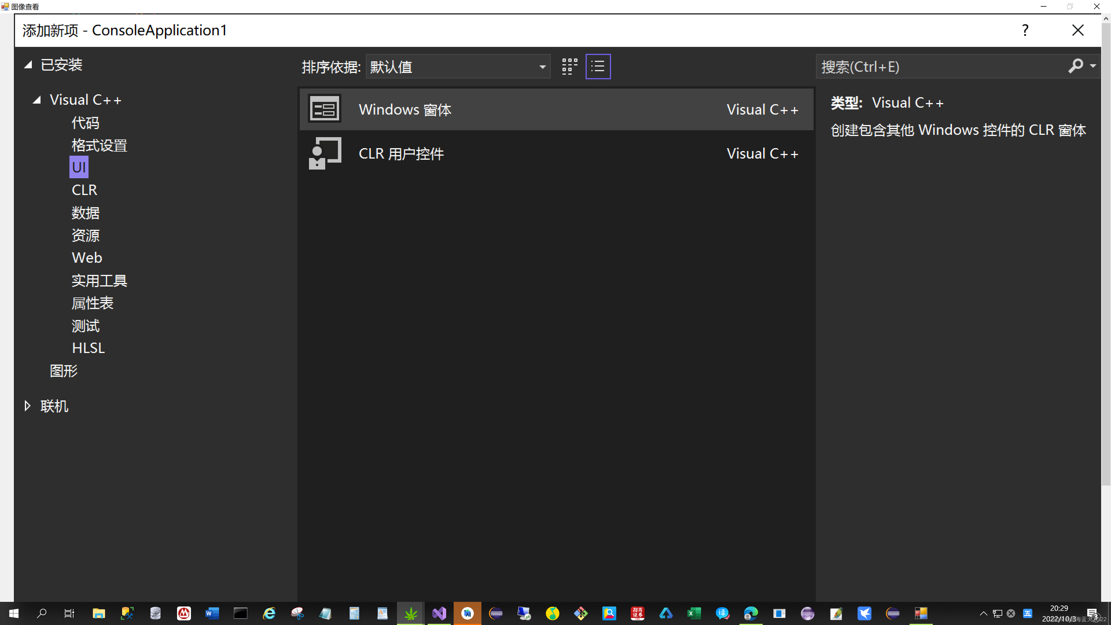The height and width of the screenshot is (625, 1111).
Task: Switch to list view mode
Action: click(598, 67)
